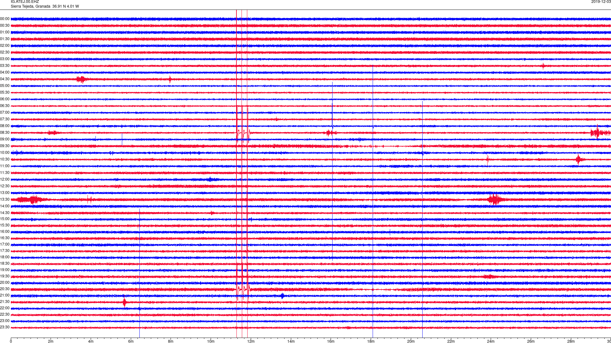Select the 20:30 time row label
Screen dimensions: 611x344
(x=5, y=289)
